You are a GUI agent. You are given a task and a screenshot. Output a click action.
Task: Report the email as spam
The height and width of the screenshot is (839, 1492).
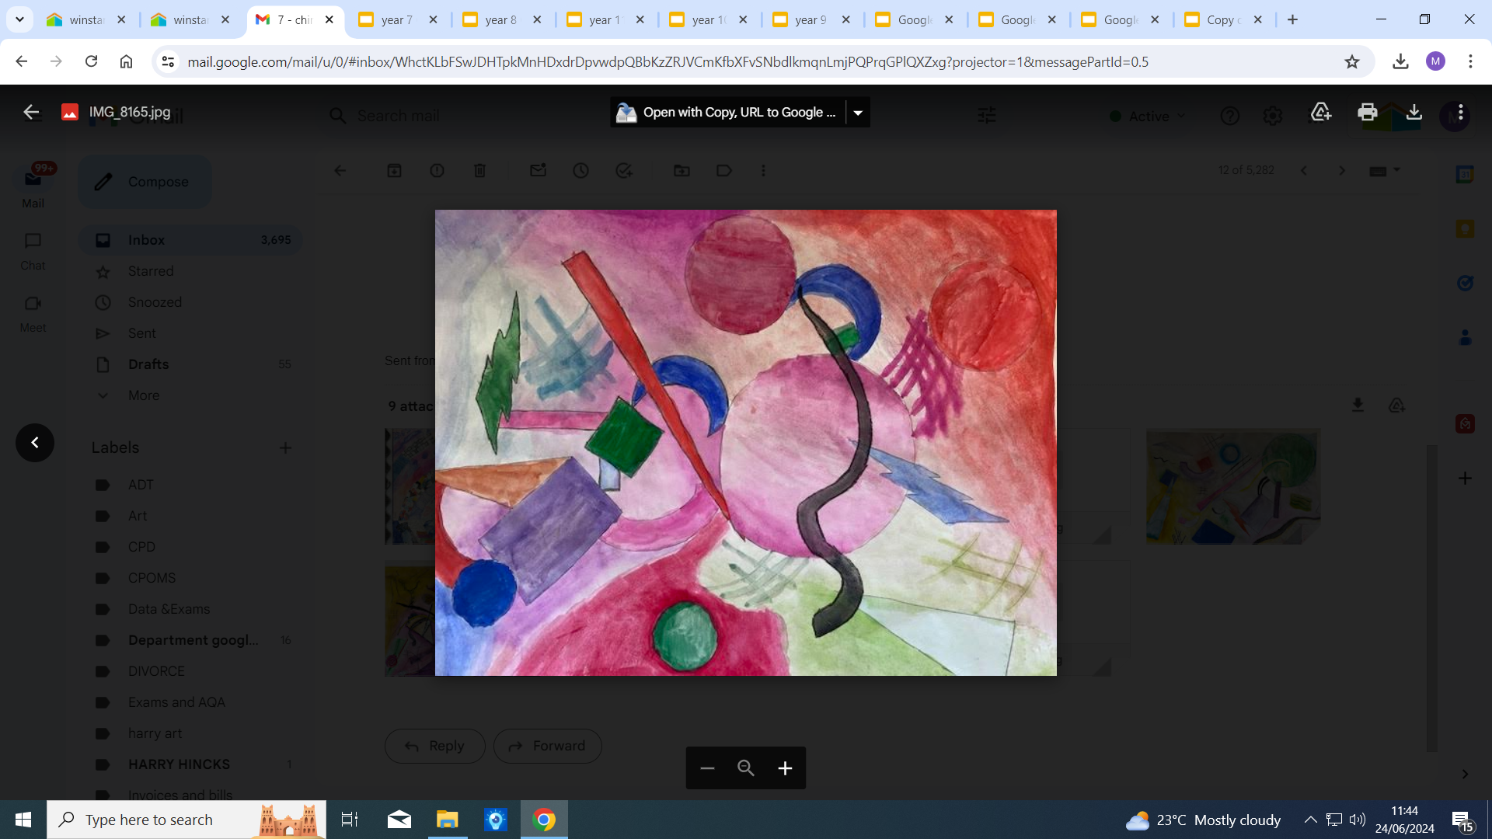coord(437,170)
